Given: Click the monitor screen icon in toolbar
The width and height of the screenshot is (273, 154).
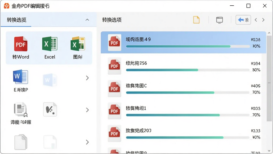Looking at the screenshot, I should point(220,20).
